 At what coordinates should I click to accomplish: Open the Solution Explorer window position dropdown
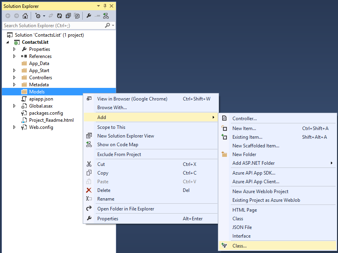[x=98, y=6]
